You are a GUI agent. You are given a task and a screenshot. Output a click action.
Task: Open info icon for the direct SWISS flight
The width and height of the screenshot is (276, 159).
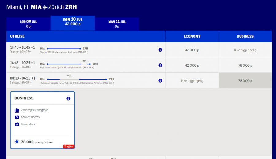(160, 50)
